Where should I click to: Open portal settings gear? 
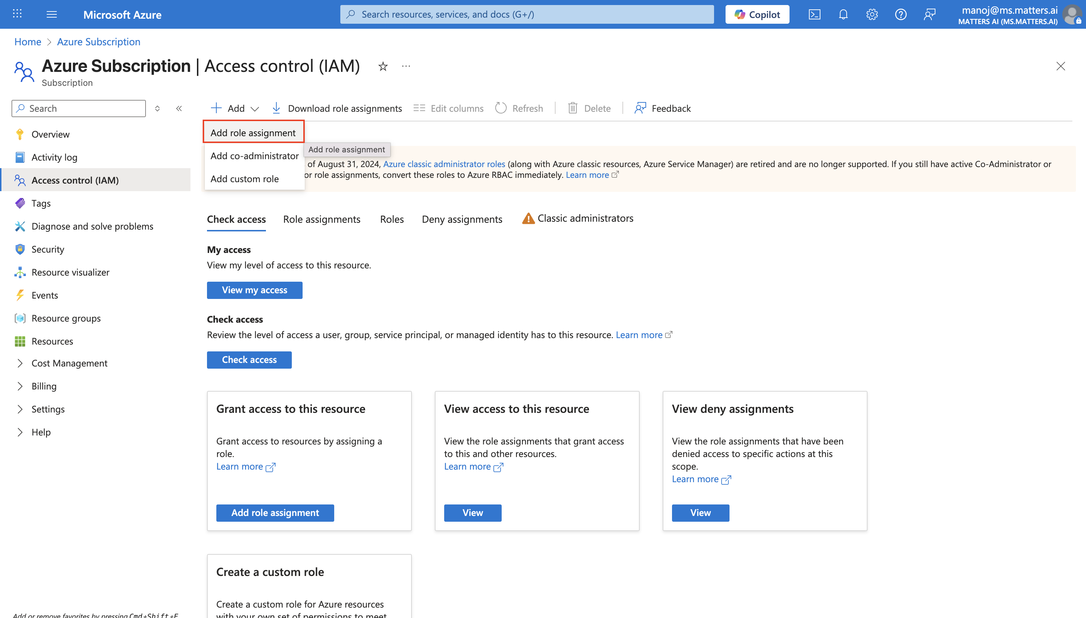(x=872, y=14)
